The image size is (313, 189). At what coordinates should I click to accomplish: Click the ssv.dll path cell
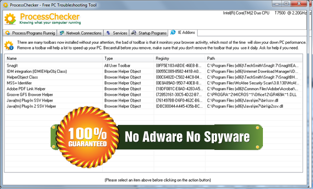tap(243, 100)
